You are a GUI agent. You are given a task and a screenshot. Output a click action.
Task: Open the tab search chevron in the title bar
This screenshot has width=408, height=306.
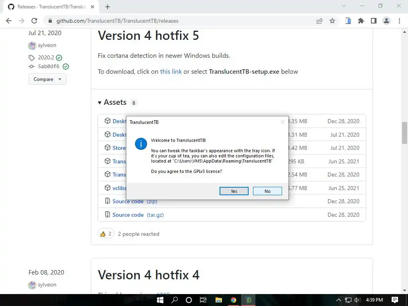[344, 6]
